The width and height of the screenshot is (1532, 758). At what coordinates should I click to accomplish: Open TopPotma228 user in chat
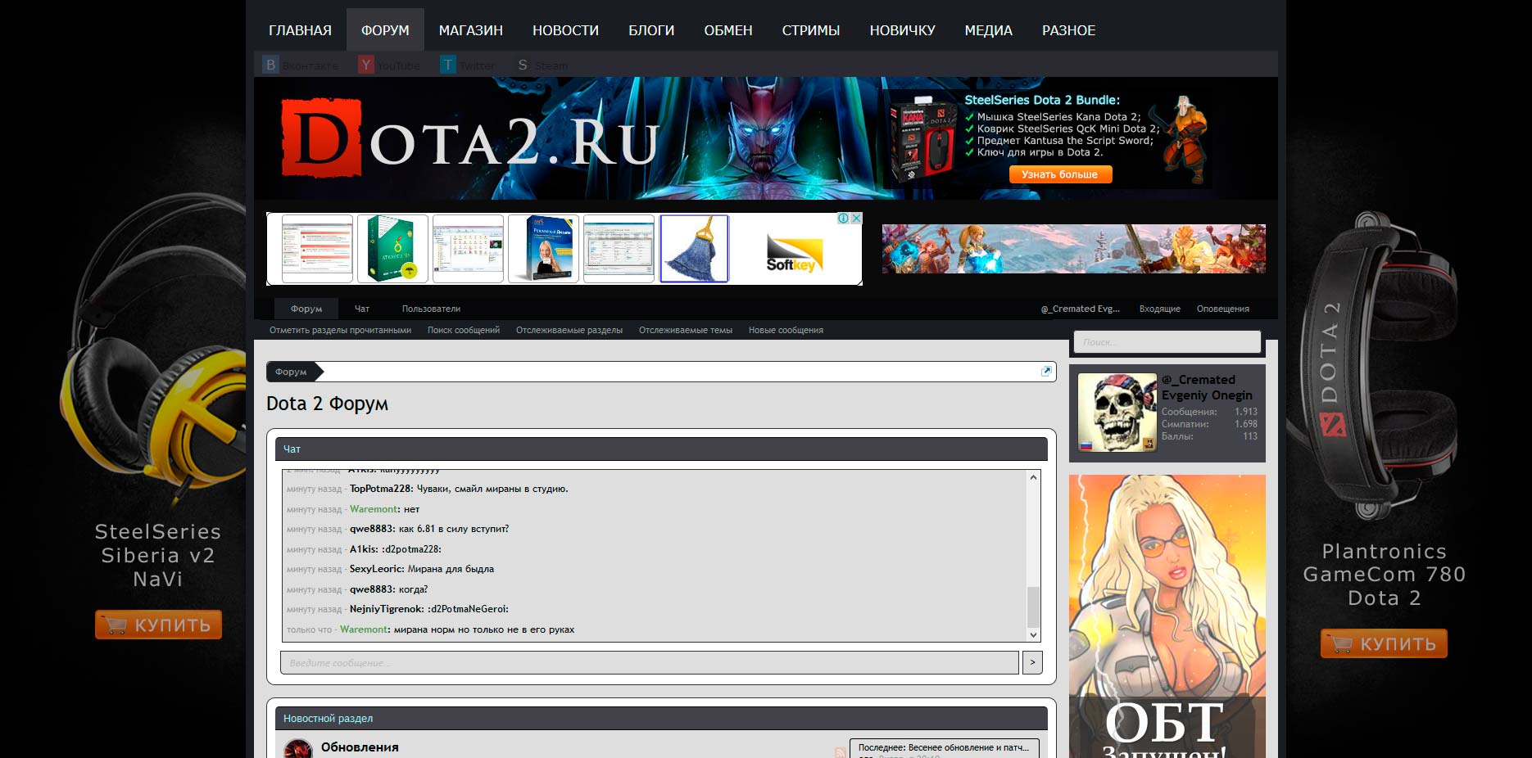tap(380, 489)
